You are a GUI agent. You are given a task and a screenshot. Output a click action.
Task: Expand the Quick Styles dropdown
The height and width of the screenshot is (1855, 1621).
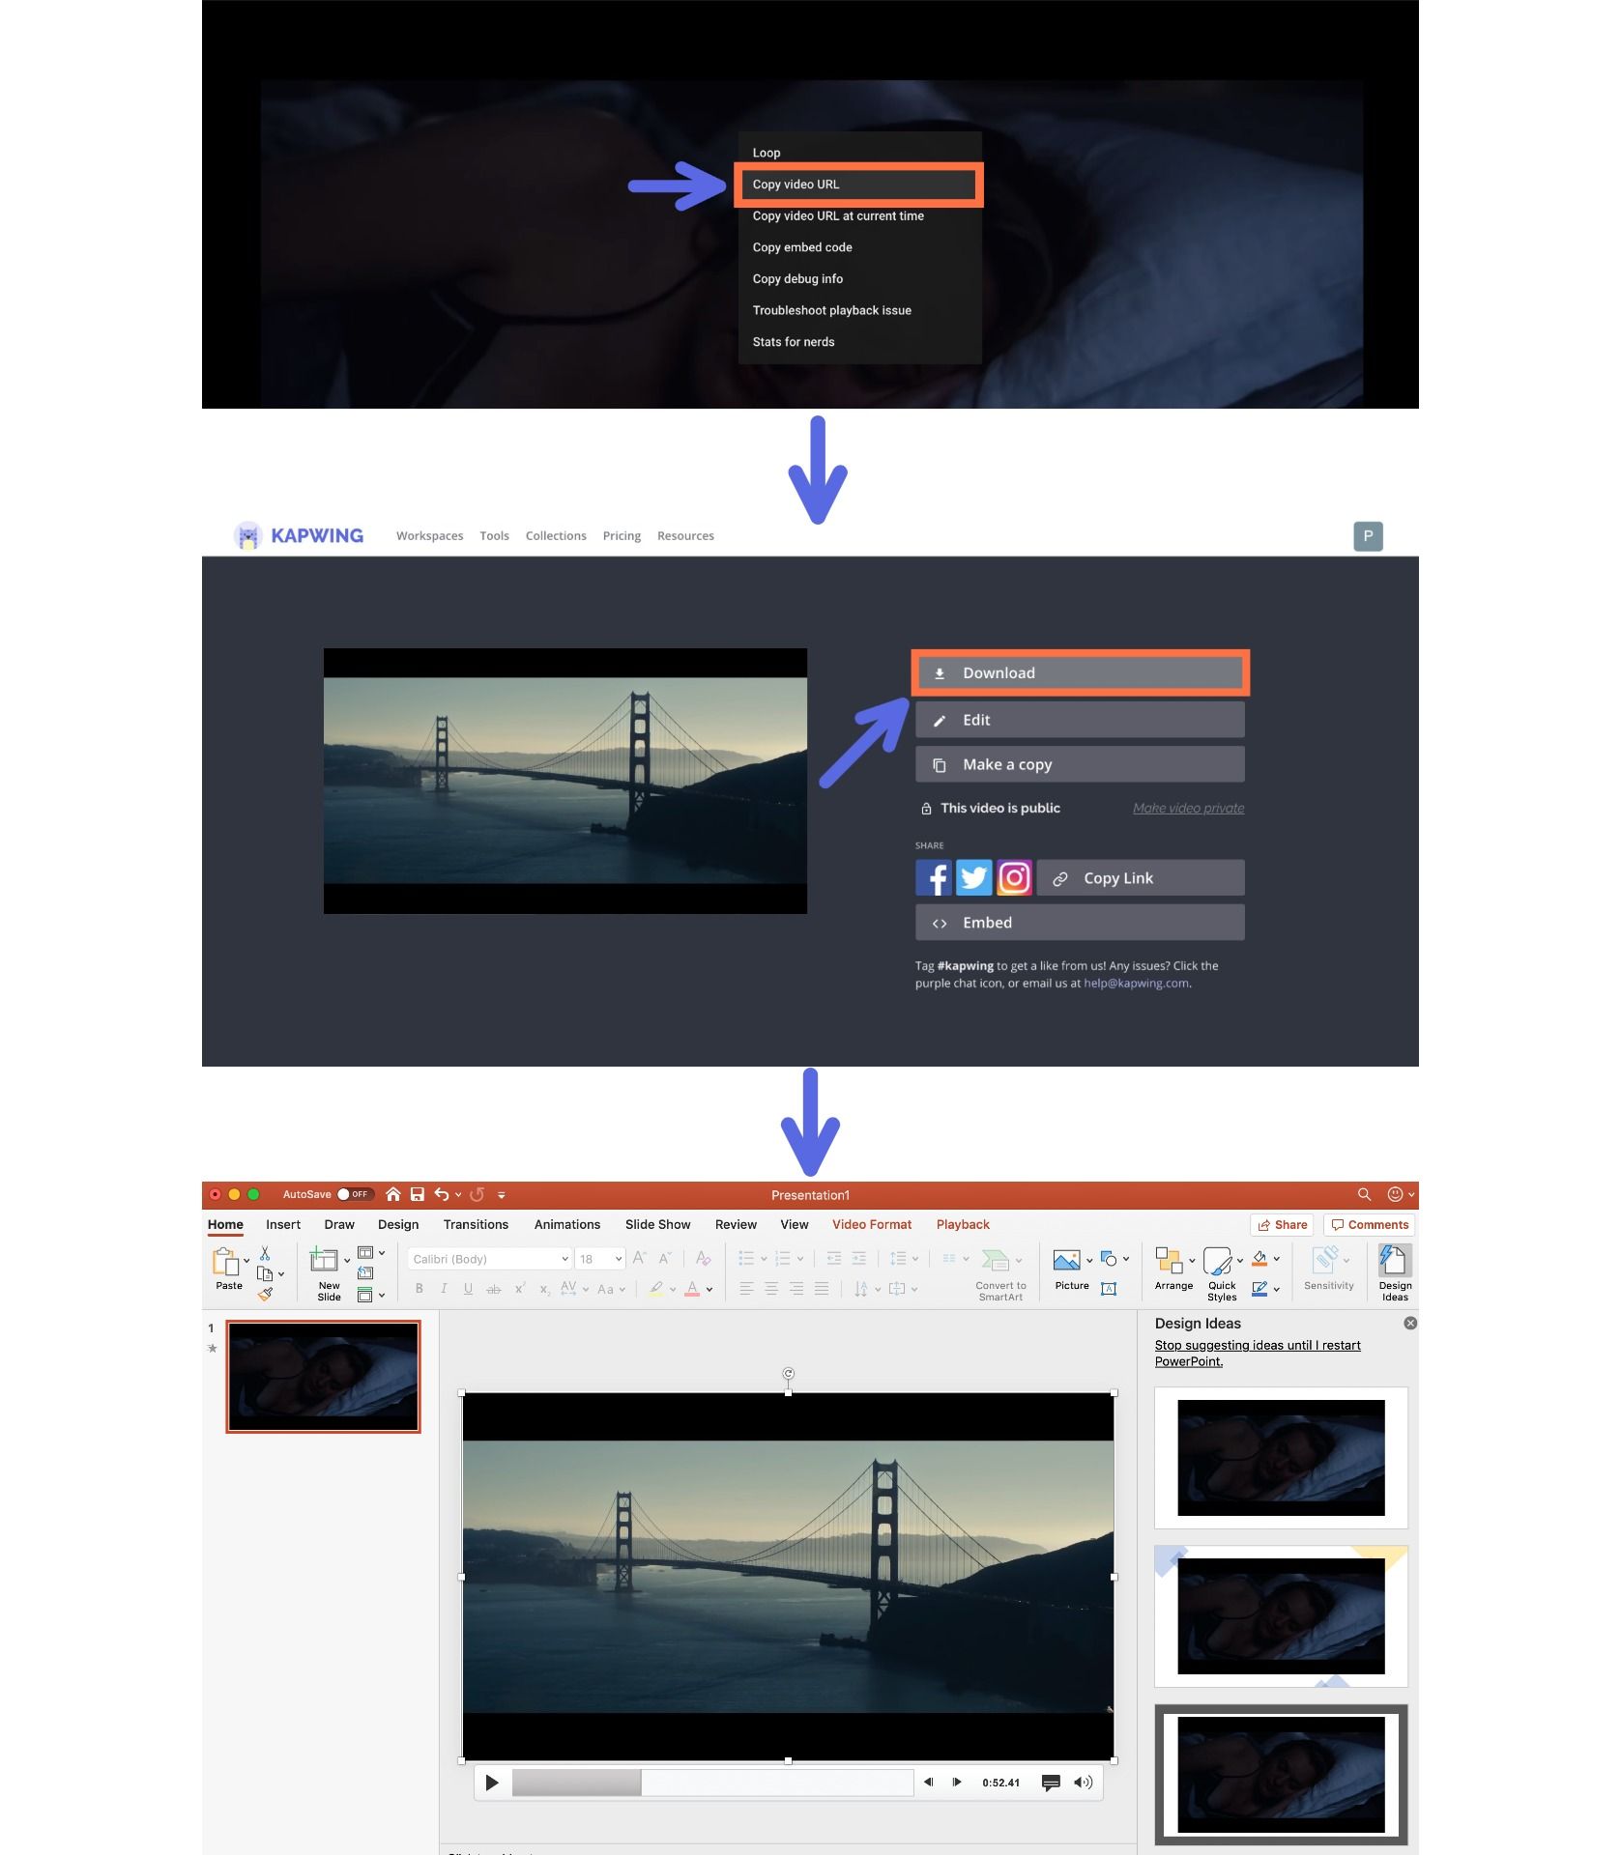pos(1240,1260)
